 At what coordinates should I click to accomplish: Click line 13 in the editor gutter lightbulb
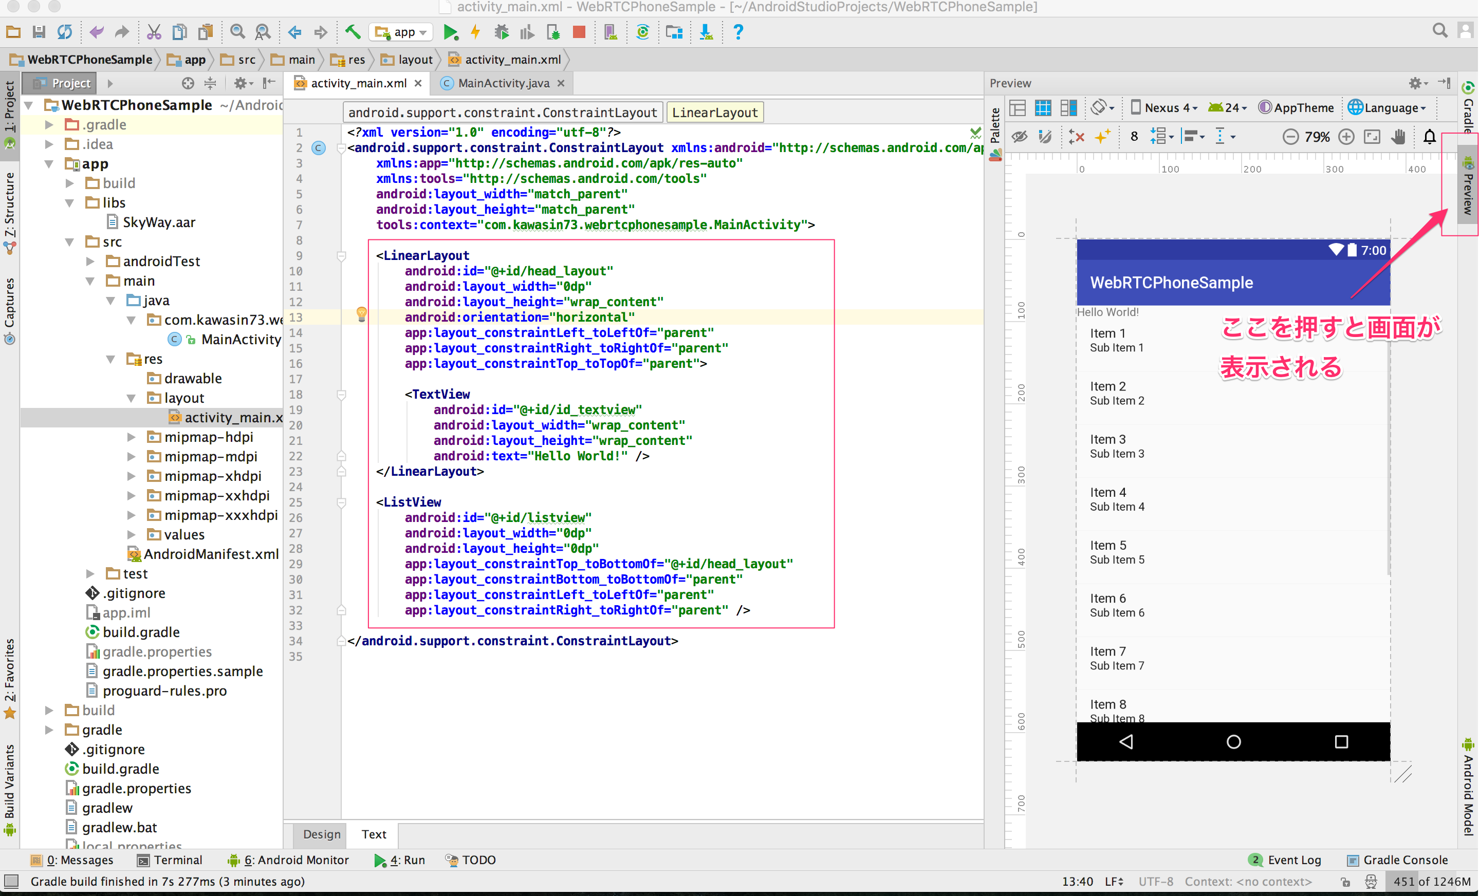point(361,313)
